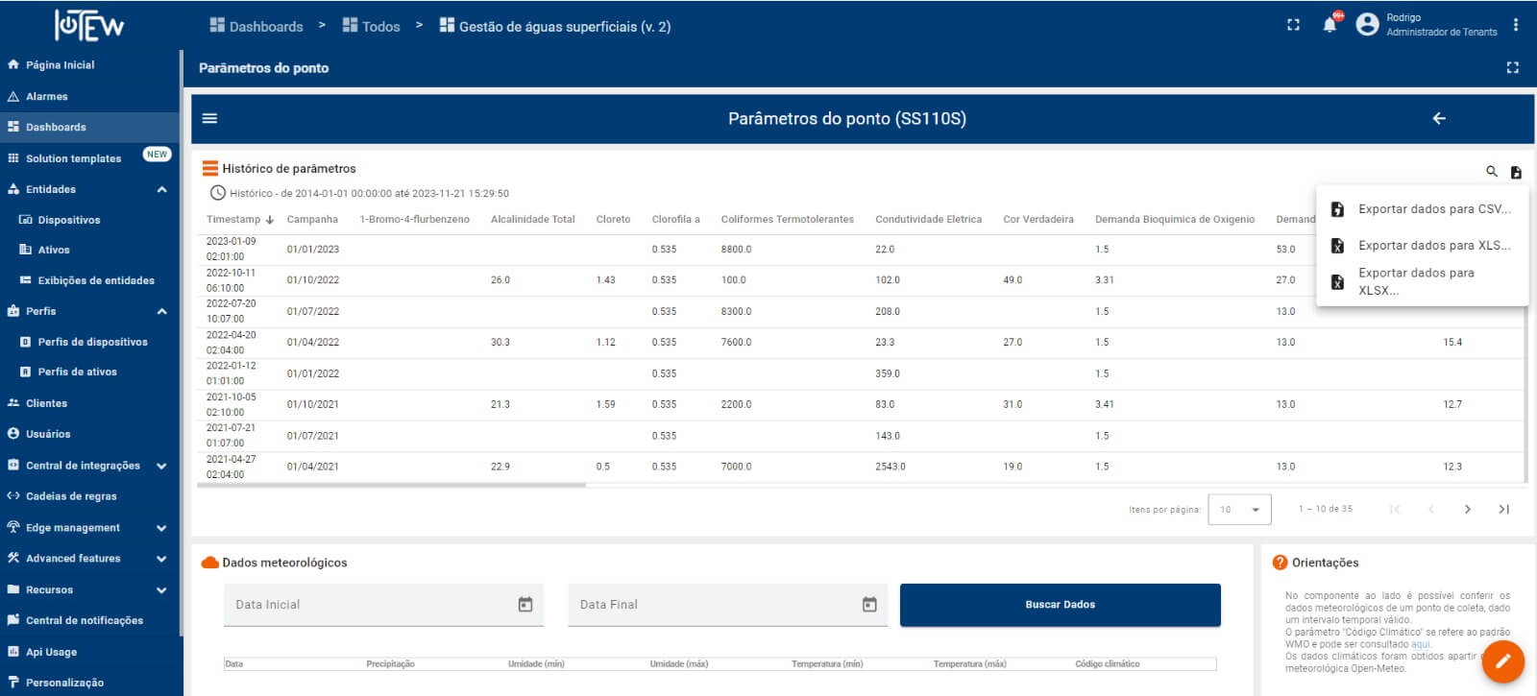This screenshot has width=1537, height=696.
Task: Click Coliformes Termotolerantes column header
Action: 787,220
